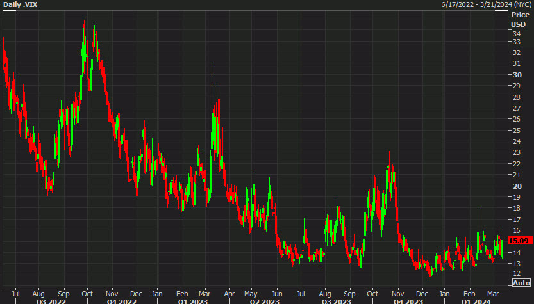
Task: Click the 34 price axis value
Action: (517, 34)
